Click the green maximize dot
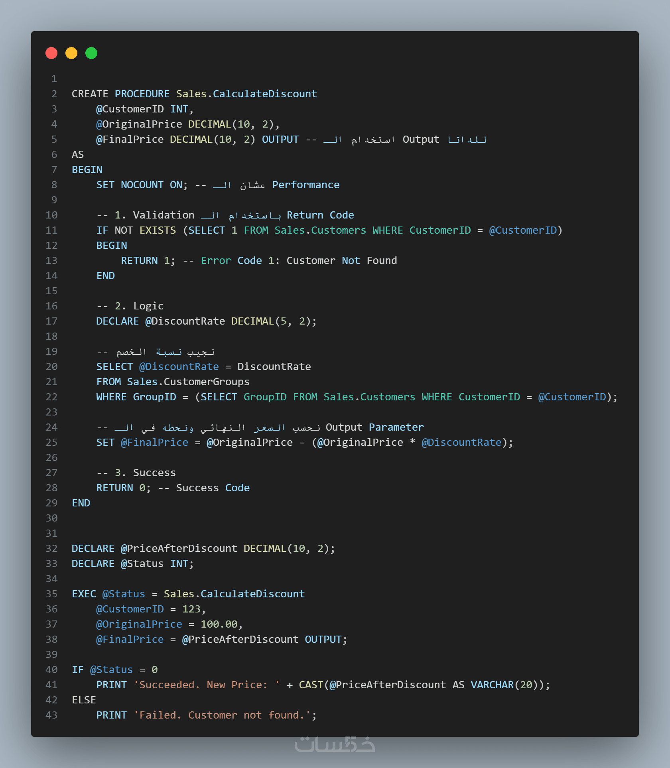670x768 pixels. (91, 53)
